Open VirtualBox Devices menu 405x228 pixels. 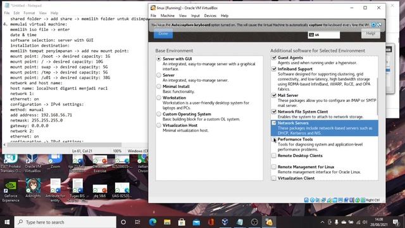[210, 16]
